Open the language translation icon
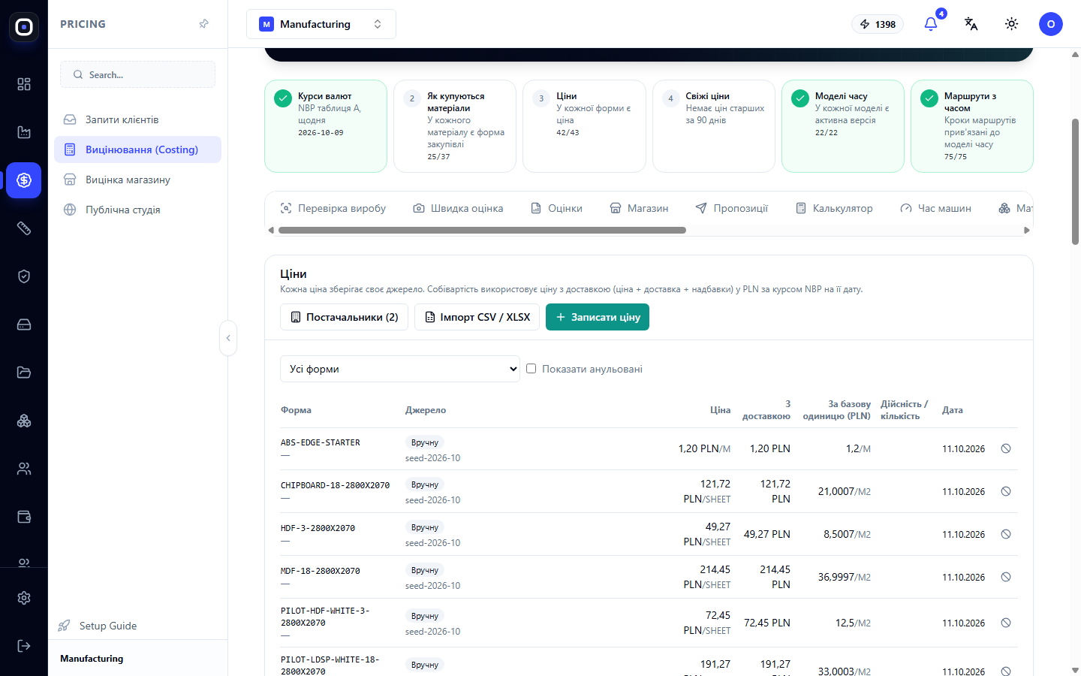Image resolution: width=1081 pixels, height=676 pixels. click(971, 24)
